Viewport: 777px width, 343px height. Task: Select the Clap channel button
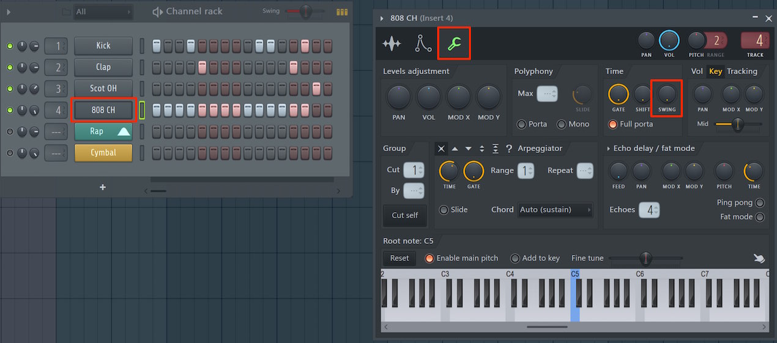point(103,67)
